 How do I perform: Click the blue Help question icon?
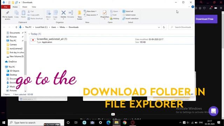coord(193,7)
